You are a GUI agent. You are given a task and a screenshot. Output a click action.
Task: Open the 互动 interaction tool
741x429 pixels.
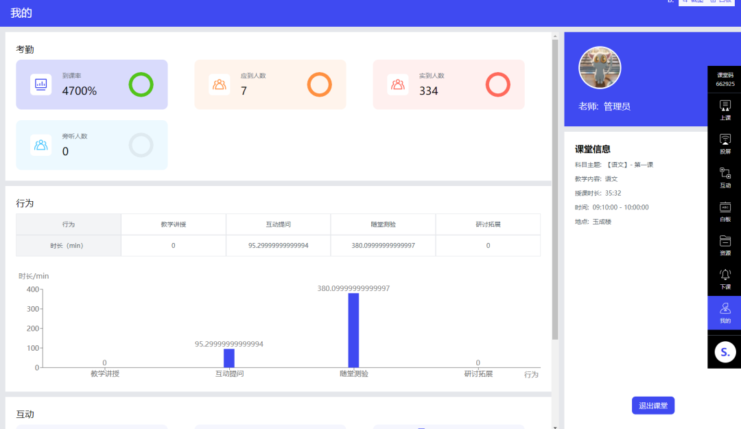[x=725, y=176]
